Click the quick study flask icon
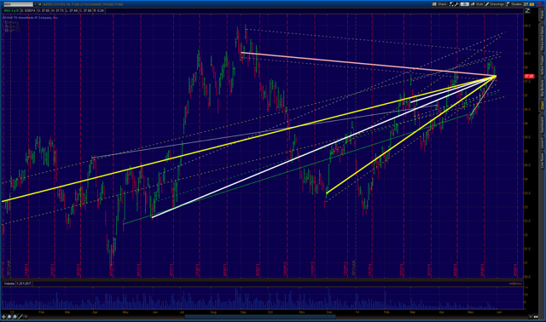This screenshot has width=546, height=322. [451, 4]
